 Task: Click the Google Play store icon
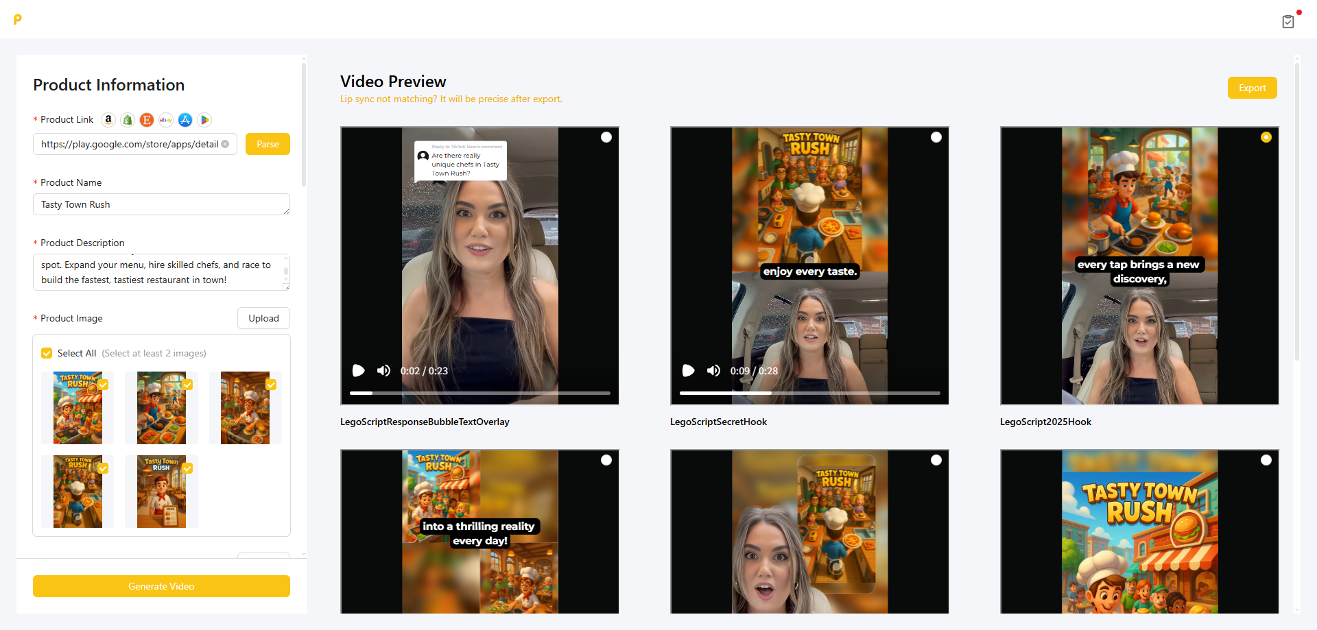204,120
